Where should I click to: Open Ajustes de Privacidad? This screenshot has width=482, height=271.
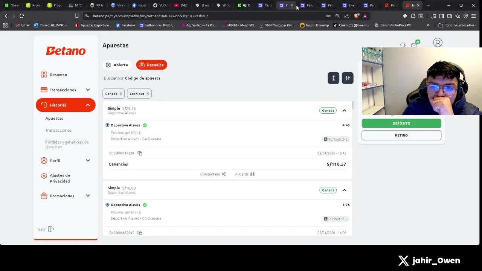click(x=60, y=178)
